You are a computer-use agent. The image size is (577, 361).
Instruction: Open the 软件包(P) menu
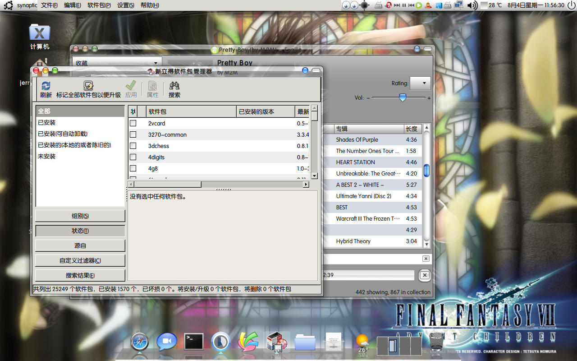coord(99,5)
